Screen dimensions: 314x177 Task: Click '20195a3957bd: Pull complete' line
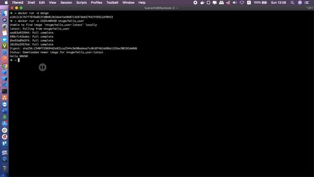[31, 44]
